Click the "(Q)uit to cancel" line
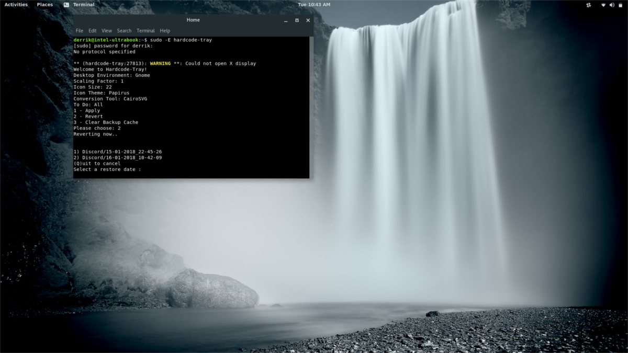The width and height of the screenshot is (628, 353). pos(97,163)
